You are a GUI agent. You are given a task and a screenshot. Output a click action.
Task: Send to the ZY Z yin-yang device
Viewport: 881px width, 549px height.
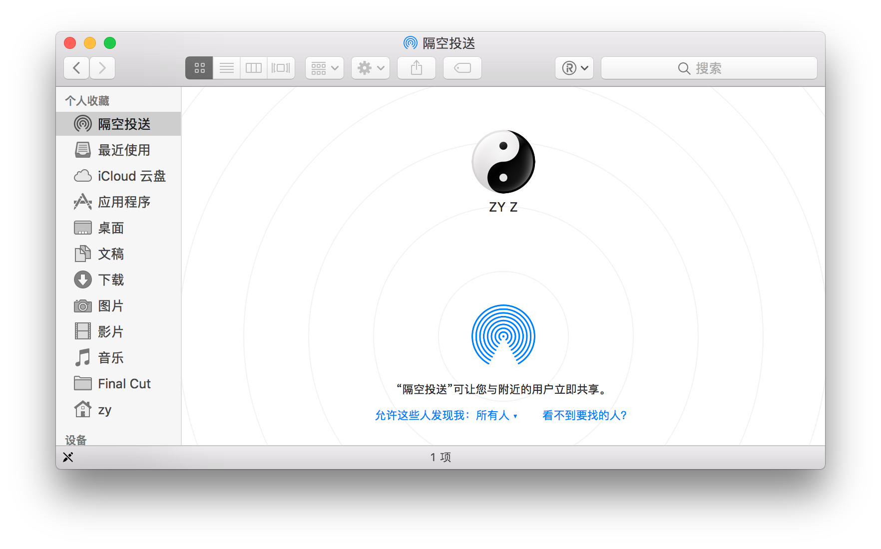502,162
